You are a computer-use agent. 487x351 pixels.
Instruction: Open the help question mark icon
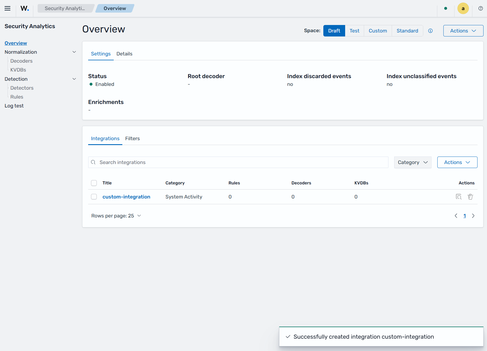[481, 8]
